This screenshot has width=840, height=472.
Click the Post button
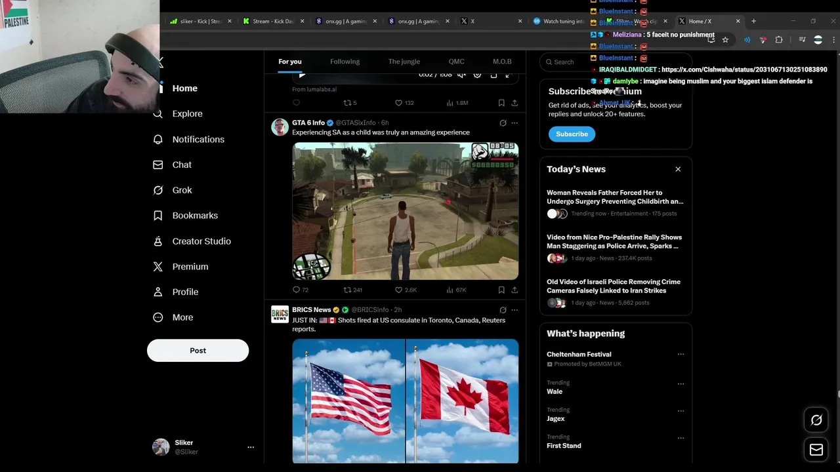(x=198, y=351)
